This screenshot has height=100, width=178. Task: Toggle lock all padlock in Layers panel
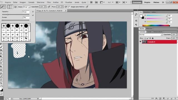(x=153, y=38)
